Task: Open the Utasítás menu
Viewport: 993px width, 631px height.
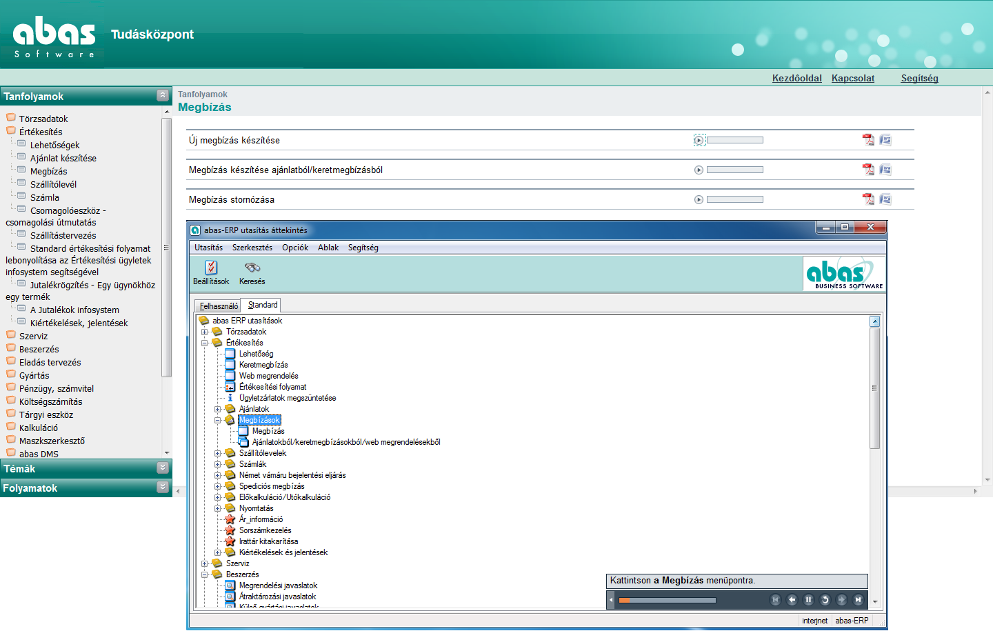Action: 208,248
